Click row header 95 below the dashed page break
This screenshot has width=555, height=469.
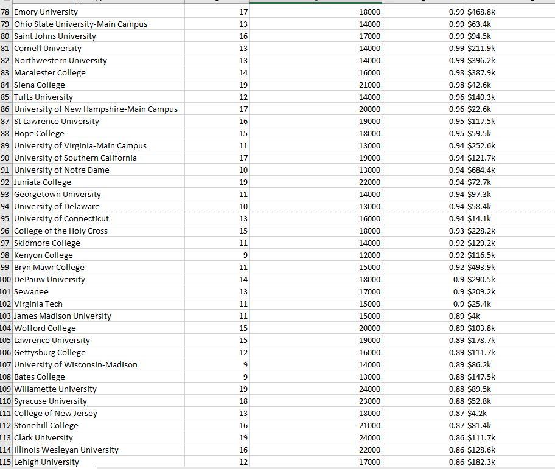pos(5,218)
